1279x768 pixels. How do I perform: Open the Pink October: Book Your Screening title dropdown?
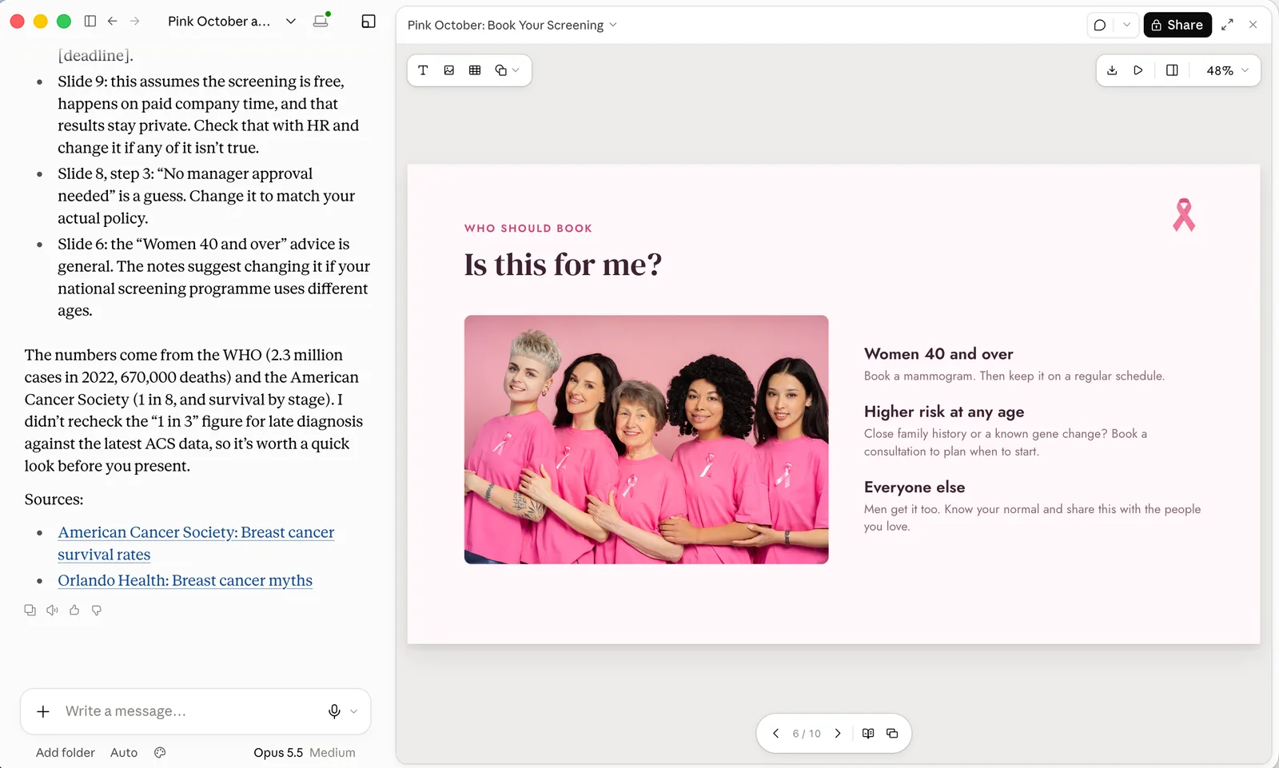(x=512, y=25)
